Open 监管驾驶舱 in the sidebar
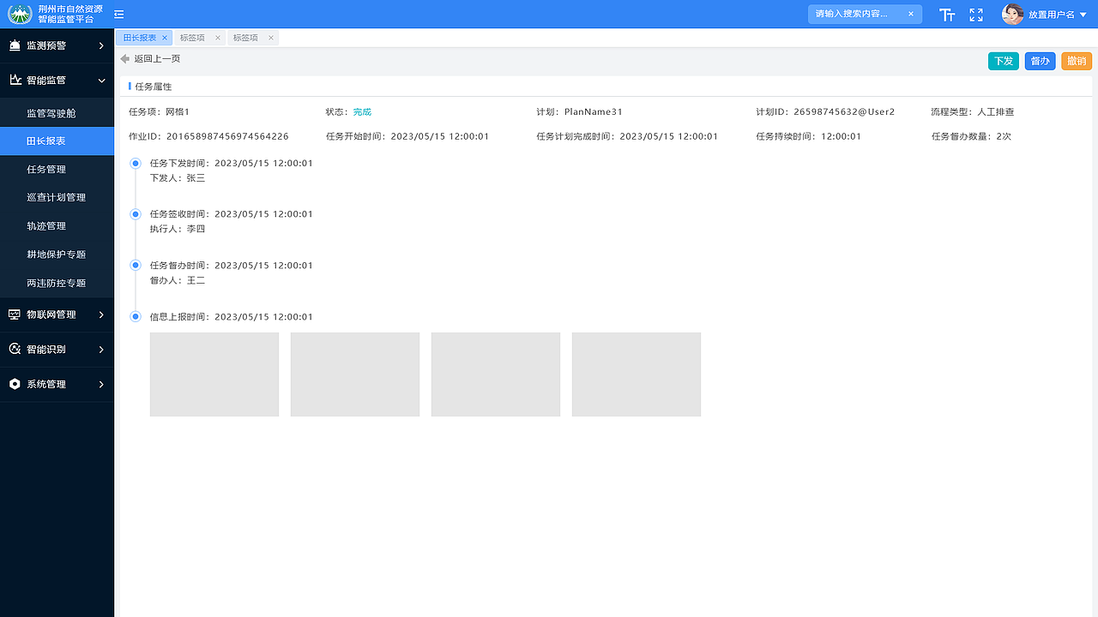Viewport: 1098px width, 617px height. tap(57, 113)
